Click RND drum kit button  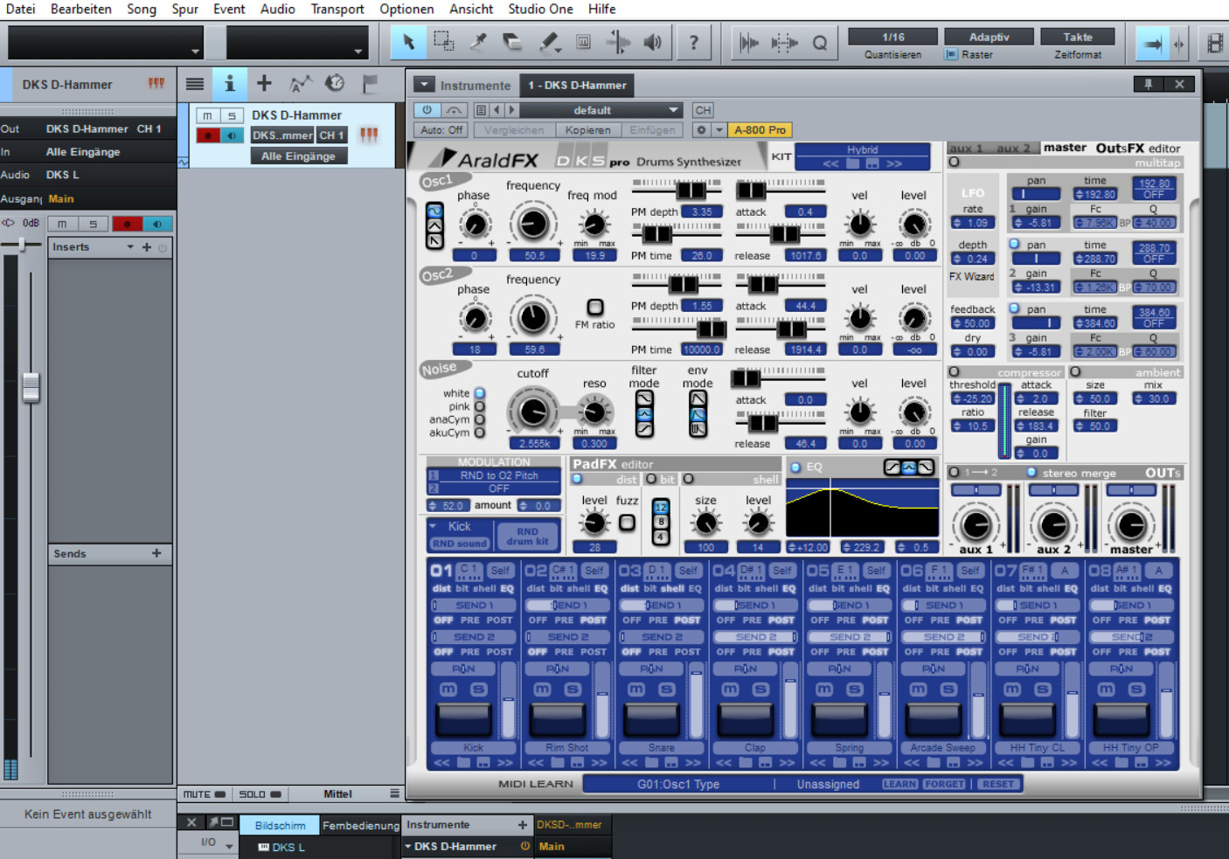coord(527,536)
